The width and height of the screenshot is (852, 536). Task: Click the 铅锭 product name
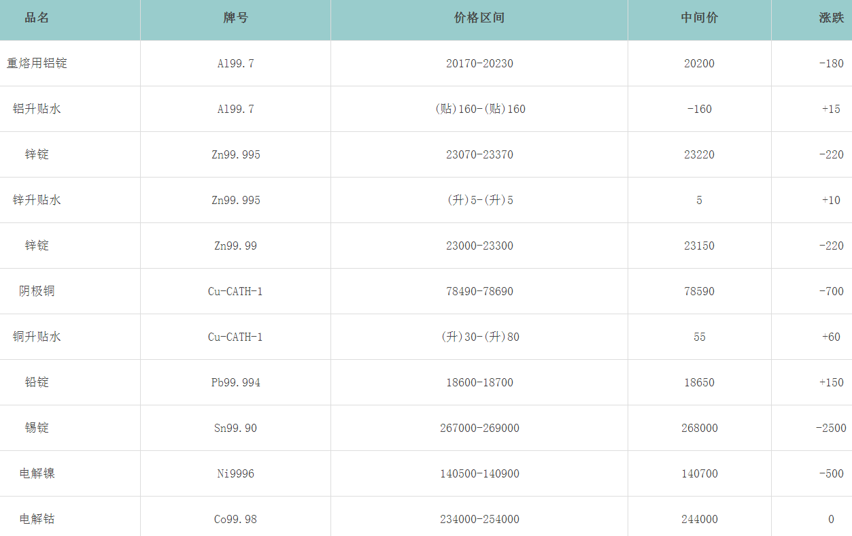(37, 382)
